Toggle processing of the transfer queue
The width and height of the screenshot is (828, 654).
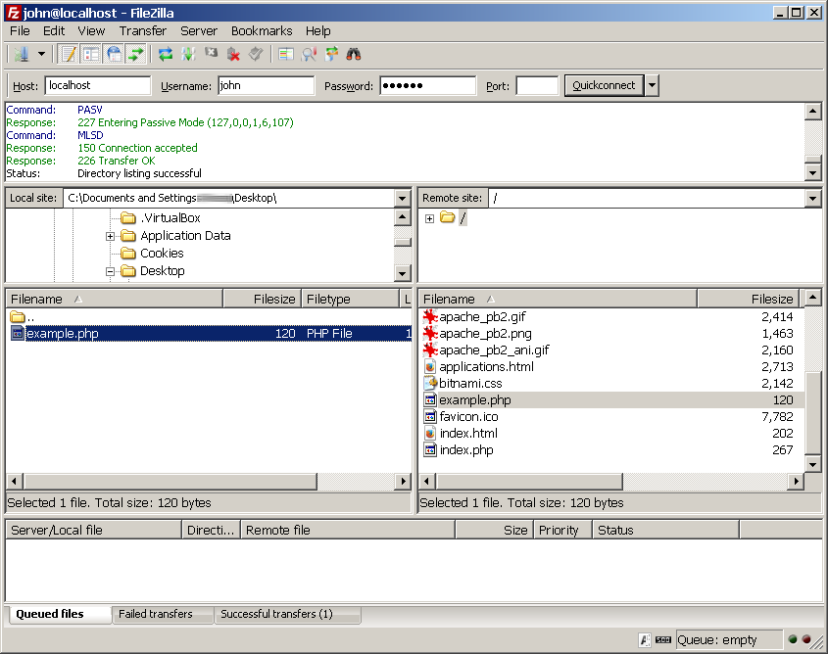click(188, 54)
